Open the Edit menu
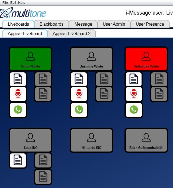This screenshot has height=188, width=173. (13, 2)
